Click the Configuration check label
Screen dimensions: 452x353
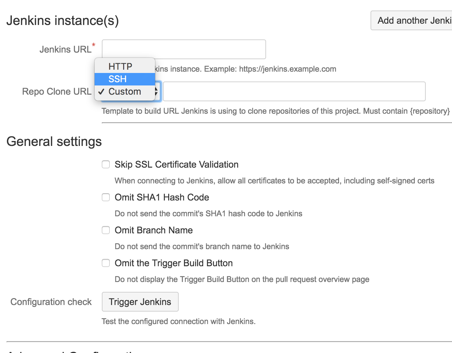point(51,301)
